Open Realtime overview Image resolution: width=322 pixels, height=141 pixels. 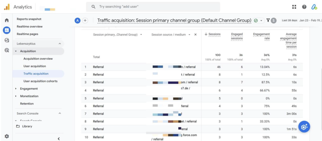pyautogui.click(x=30, y=27)
